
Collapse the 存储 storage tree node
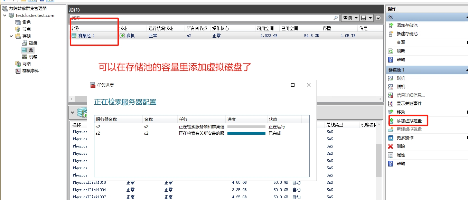tap(11, 36)
